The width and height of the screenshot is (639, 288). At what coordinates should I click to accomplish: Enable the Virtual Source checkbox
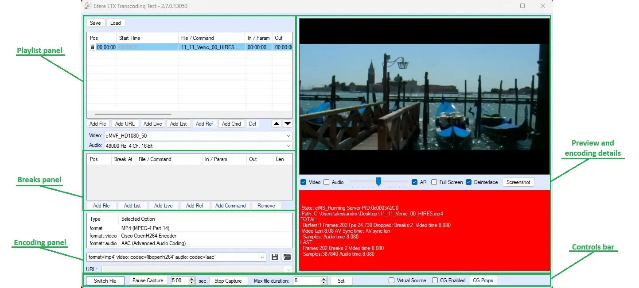click(391, 280)
